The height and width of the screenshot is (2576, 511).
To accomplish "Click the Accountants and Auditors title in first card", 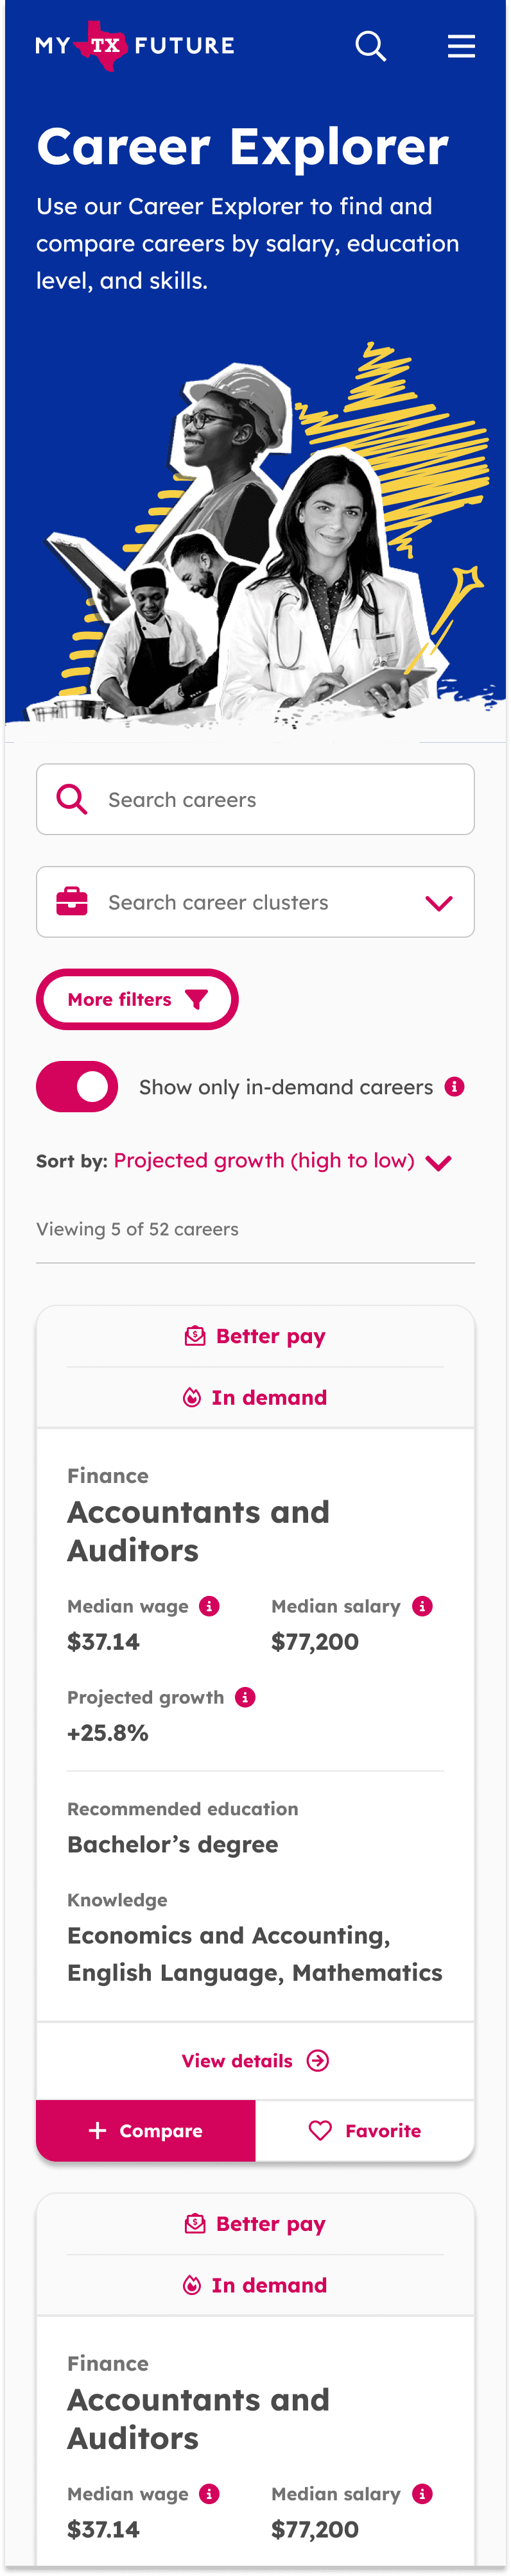I will pyautogui.click(x=198, y=1531).
